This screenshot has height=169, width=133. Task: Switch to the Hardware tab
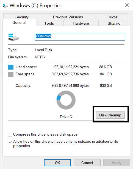[81, 23]
